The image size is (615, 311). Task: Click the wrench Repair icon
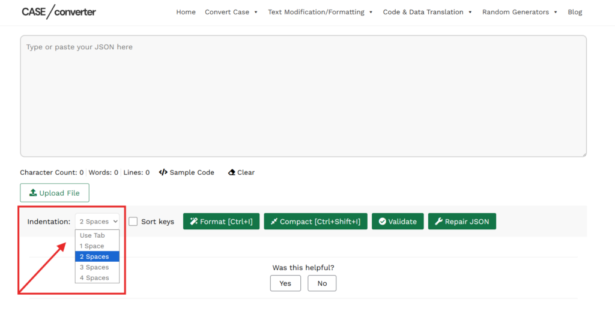pyautogui.click(x=439, y=222)
